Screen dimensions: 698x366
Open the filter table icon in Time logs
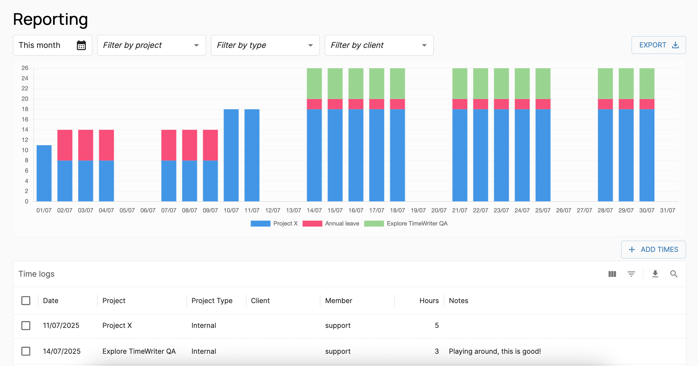pyautogui.click(x=631, y=274)
